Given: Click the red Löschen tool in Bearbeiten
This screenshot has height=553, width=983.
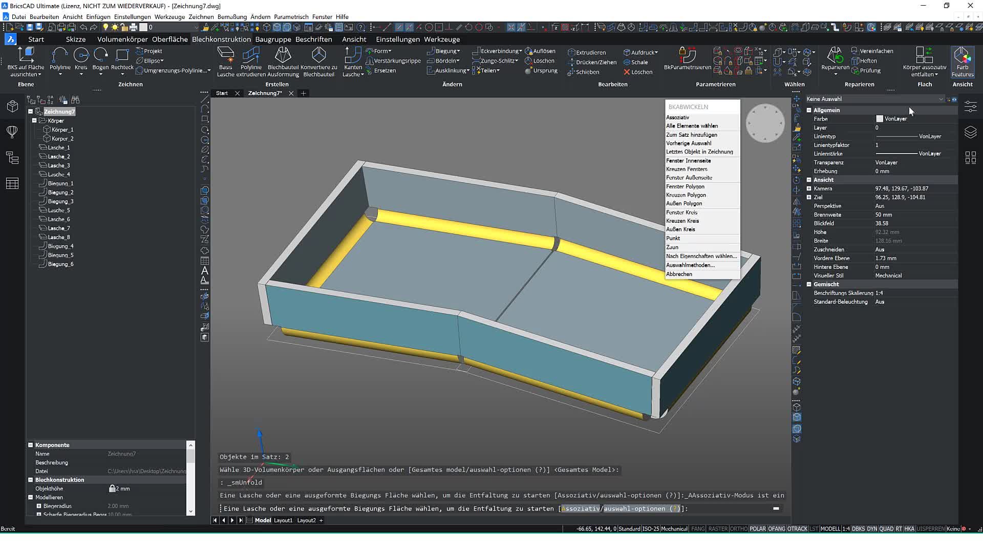Looking at the screenshot, I should tap(637, 72).
